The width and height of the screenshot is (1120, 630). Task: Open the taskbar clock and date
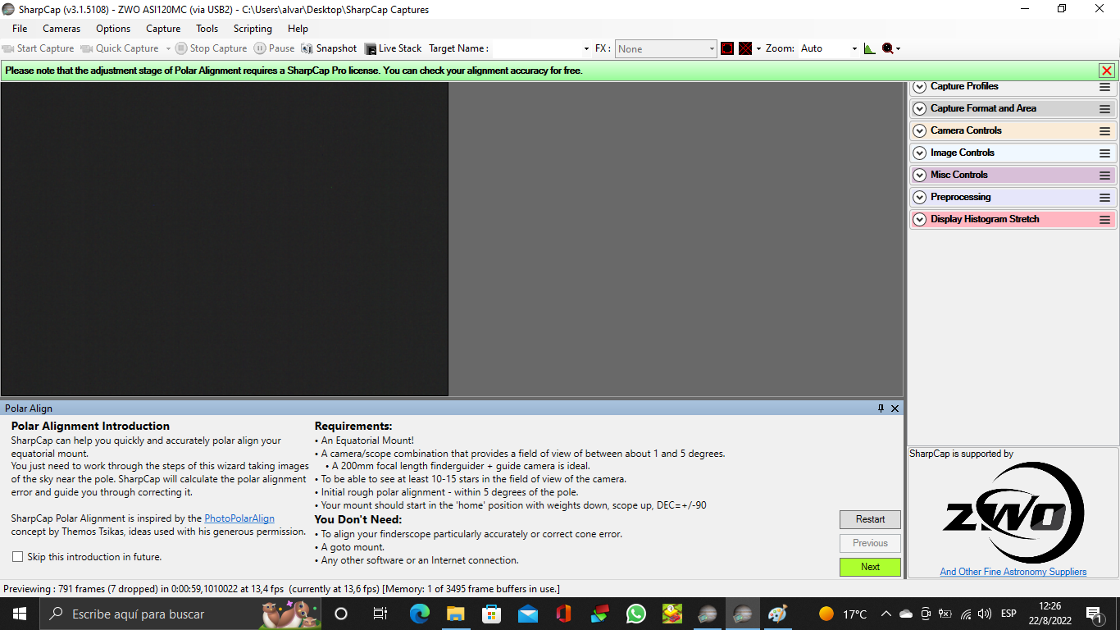1049,614
